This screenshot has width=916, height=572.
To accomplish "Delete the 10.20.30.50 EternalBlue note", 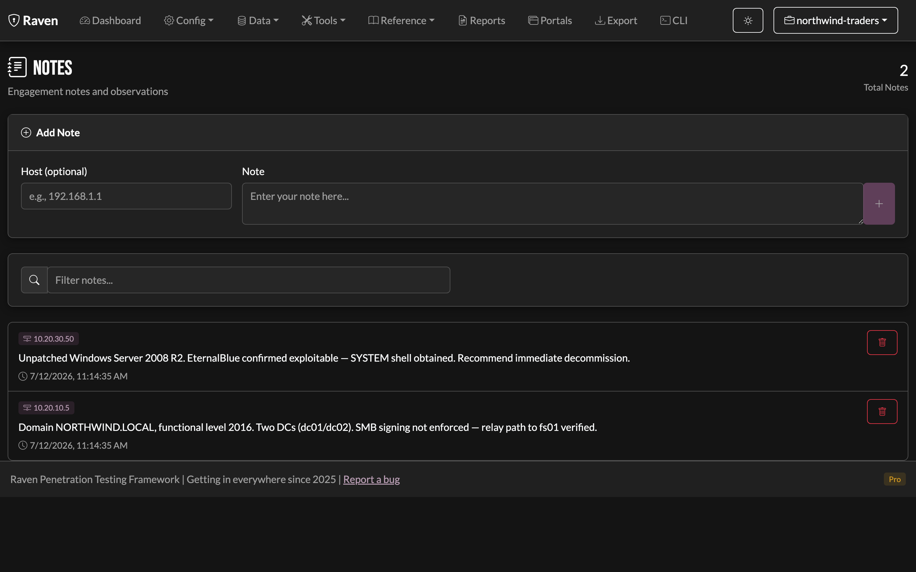I will [x=882, y=342].
